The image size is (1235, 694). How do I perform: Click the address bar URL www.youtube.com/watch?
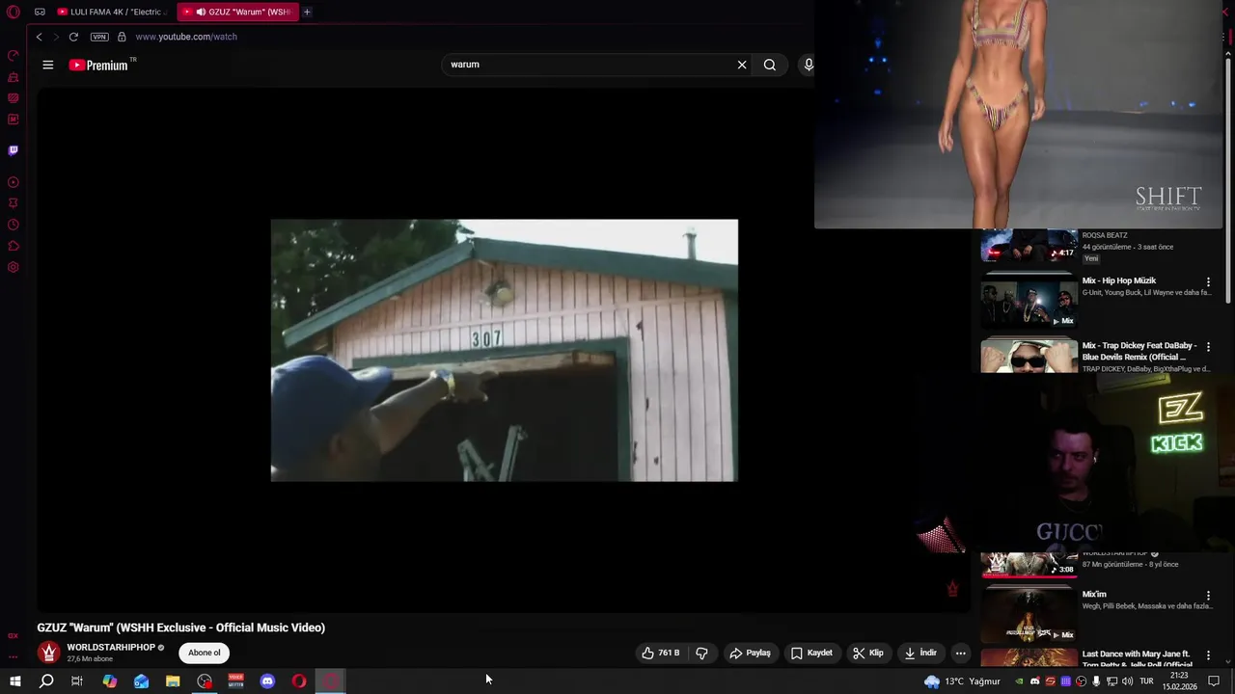click(x=186, y=37)
